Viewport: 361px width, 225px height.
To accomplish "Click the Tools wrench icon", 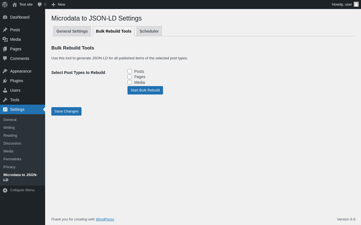I will pos(5,100).
